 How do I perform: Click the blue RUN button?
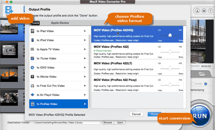tap(200, 116)
